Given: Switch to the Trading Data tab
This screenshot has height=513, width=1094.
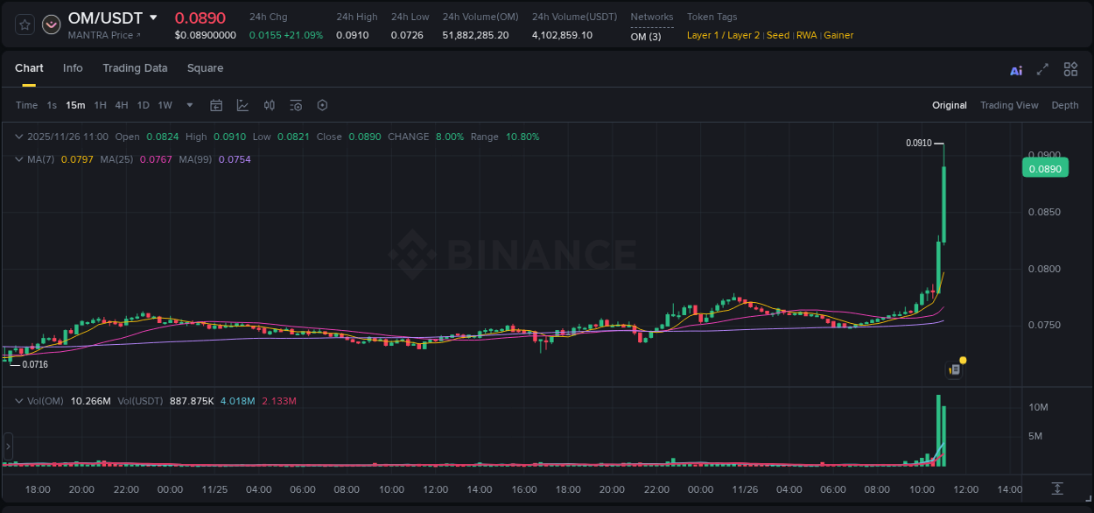Looking at the screenshot, I should click(x=135, y=68).
